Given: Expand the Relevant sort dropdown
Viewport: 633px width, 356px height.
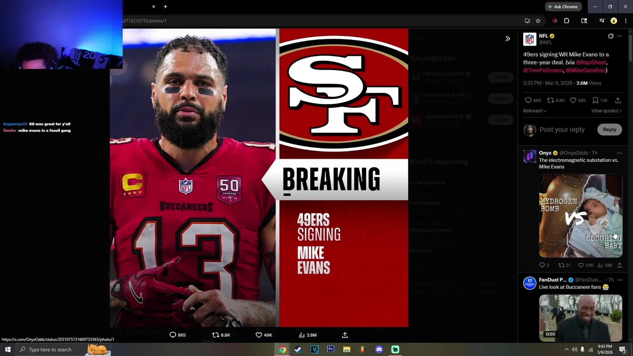Looking at the screenshot, I should click(x=535, y=111).
